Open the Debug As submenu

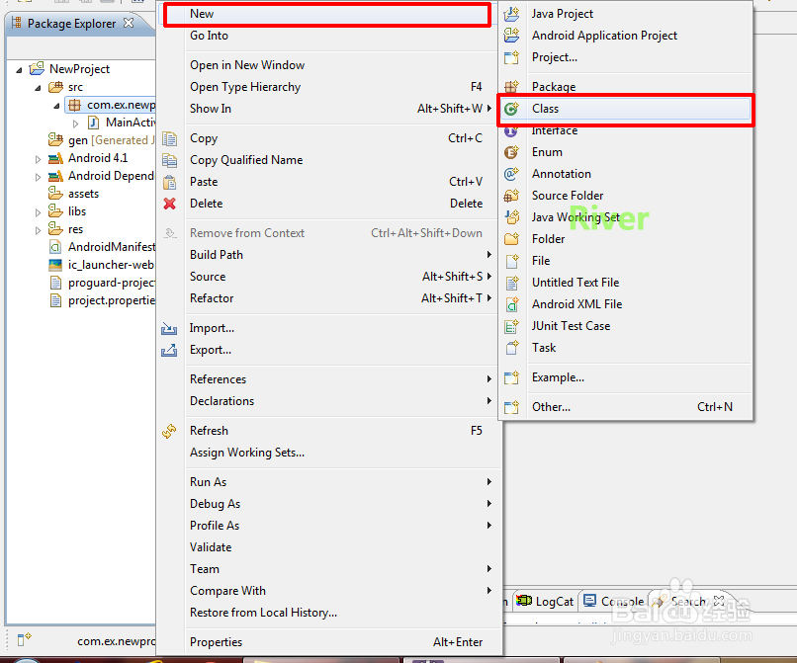[330, 504]
